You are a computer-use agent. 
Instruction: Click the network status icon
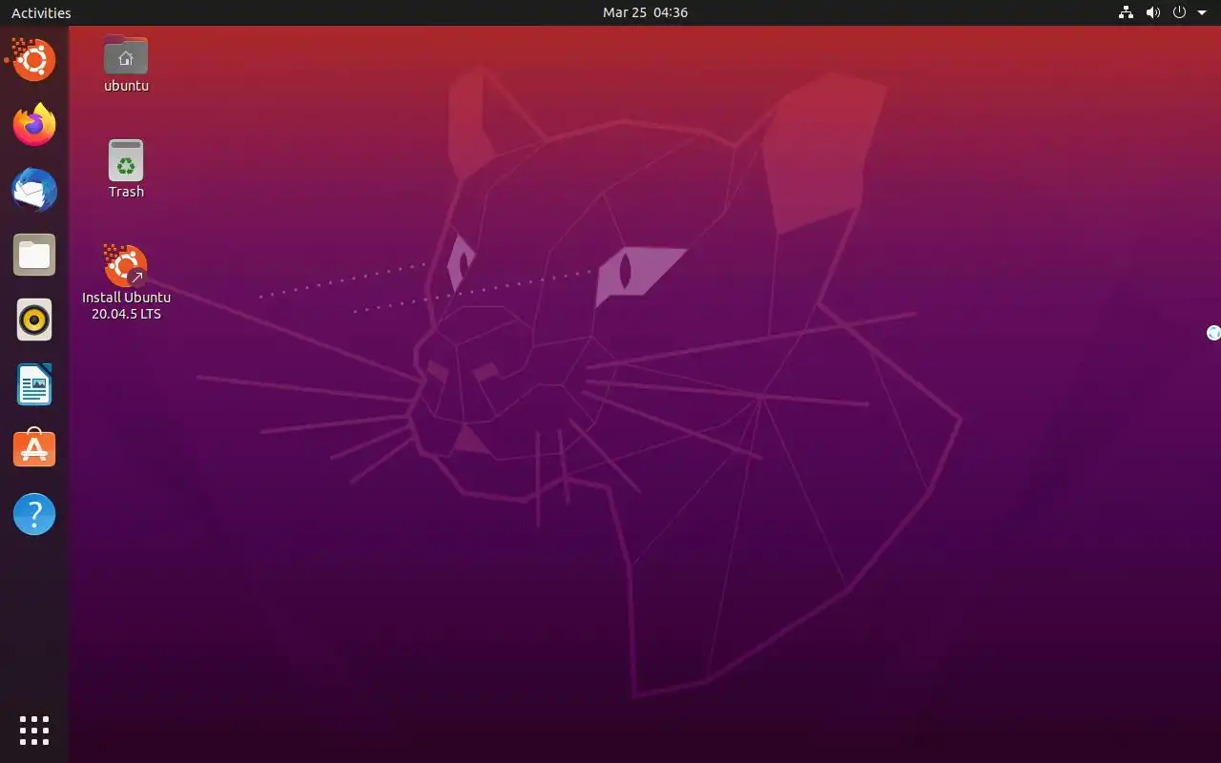pos(1126,12)
